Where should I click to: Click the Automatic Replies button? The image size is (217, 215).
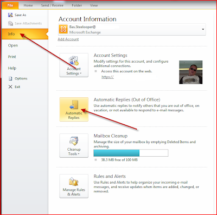[x=74, y=109]
